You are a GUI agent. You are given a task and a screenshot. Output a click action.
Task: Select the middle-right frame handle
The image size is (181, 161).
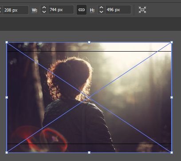(x=172, y=97)
